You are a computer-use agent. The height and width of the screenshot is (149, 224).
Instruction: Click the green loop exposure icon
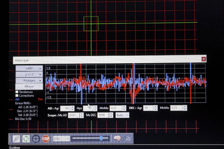tap(26, 139)
